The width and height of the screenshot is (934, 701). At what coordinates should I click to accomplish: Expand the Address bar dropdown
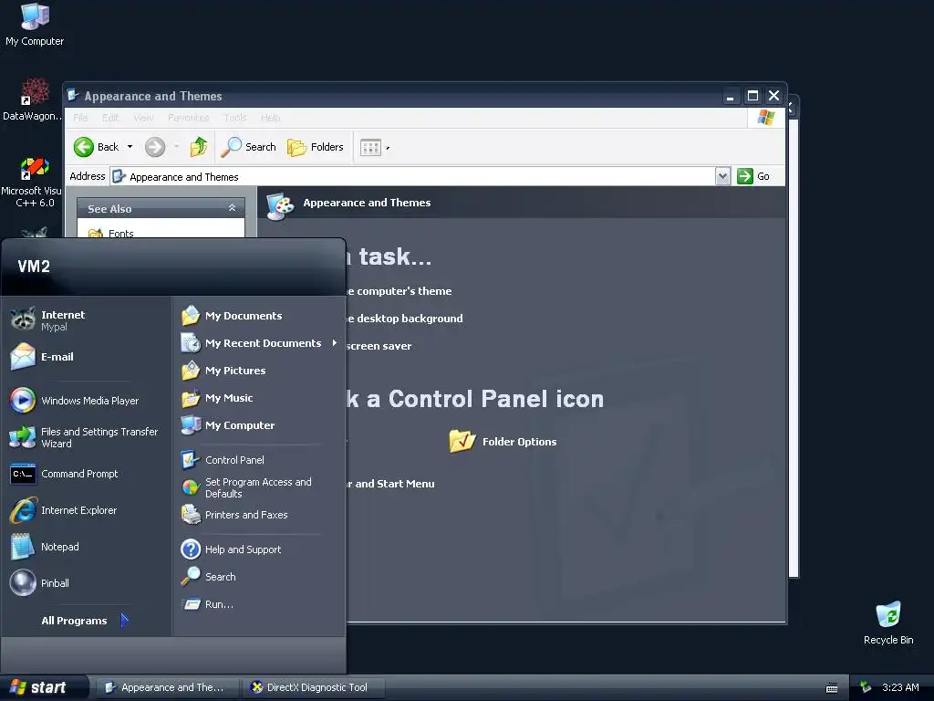click(722, 176)
